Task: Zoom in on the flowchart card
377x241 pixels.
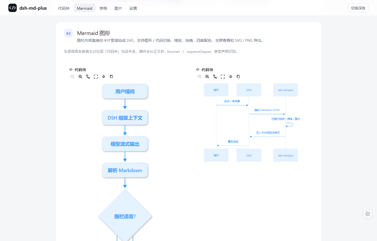Action: 80,76
